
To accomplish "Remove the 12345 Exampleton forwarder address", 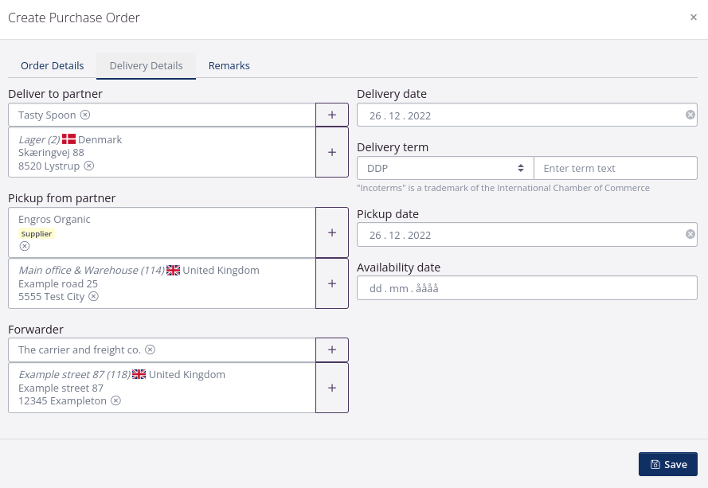I will (x=115, y=400).
